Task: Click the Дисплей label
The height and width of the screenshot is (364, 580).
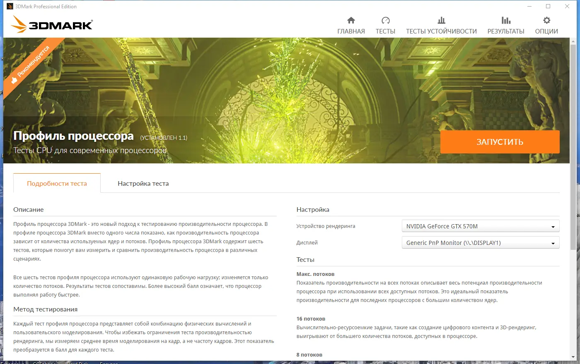Action: [x=307, y=243]
